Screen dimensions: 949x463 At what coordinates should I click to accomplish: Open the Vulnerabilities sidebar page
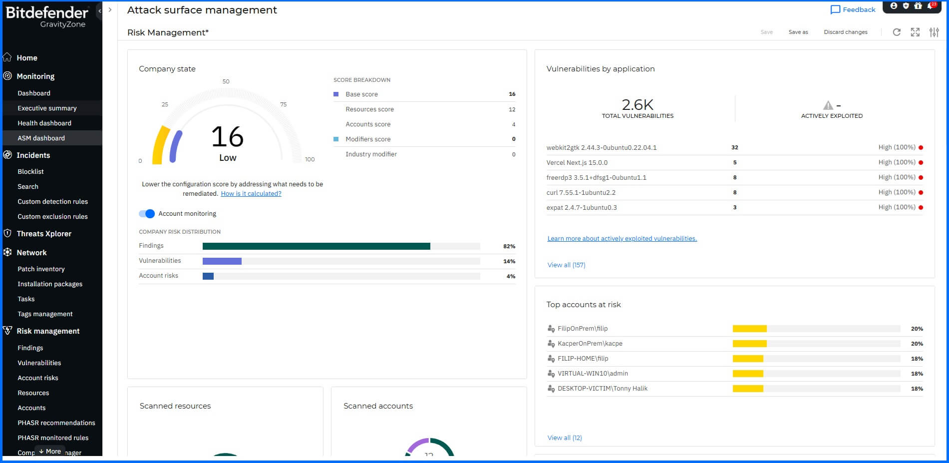39,363
